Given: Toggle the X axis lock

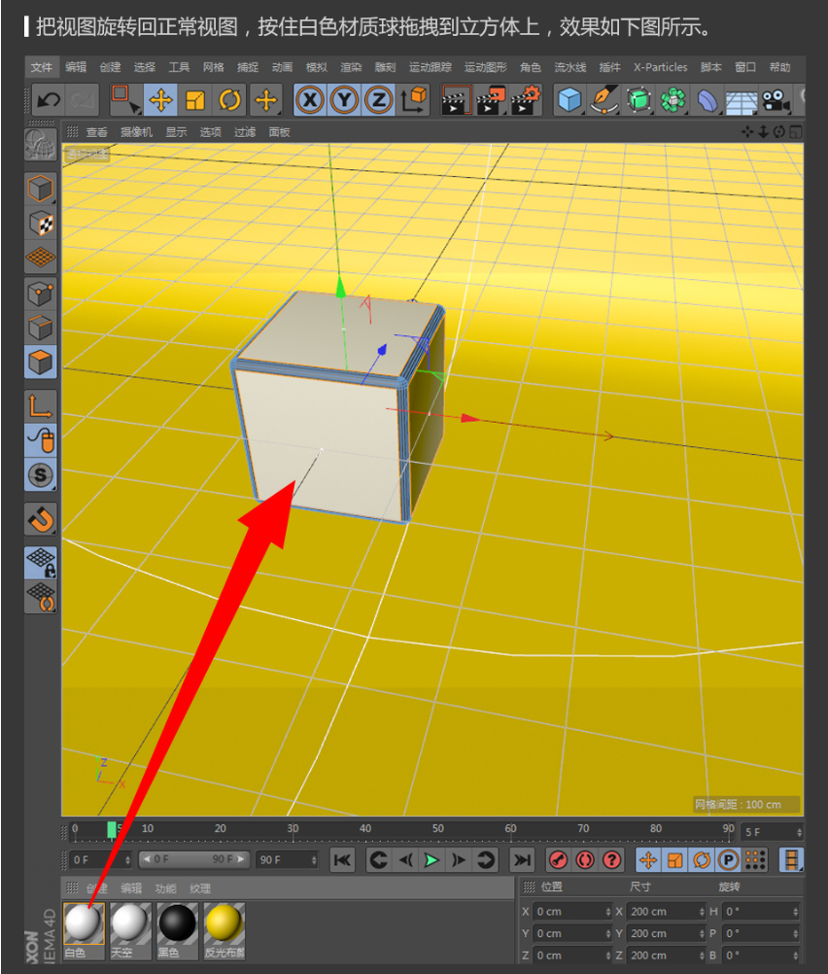Looking at the screenshot, I should (310, 99).
